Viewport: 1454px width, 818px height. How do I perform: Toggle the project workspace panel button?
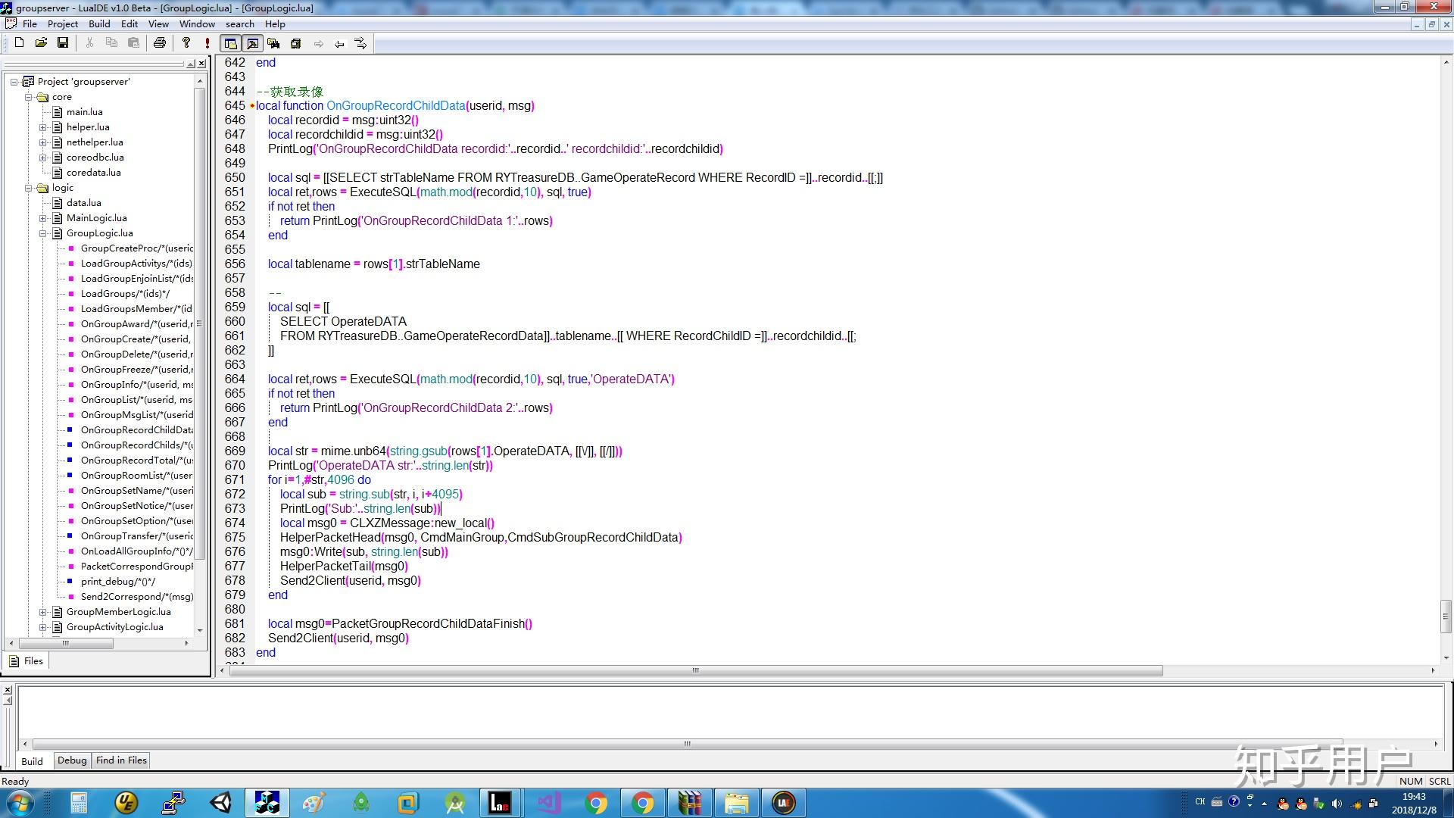pos(230,43)
